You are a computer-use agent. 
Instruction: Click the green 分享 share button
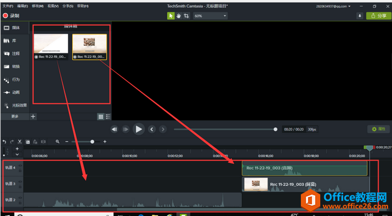379,16
